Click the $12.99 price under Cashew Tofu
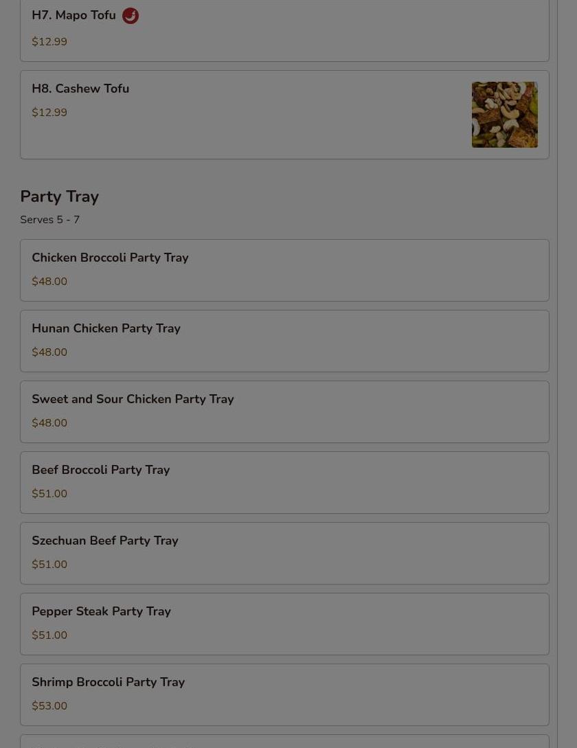577x748 pixels. [49, 113]
